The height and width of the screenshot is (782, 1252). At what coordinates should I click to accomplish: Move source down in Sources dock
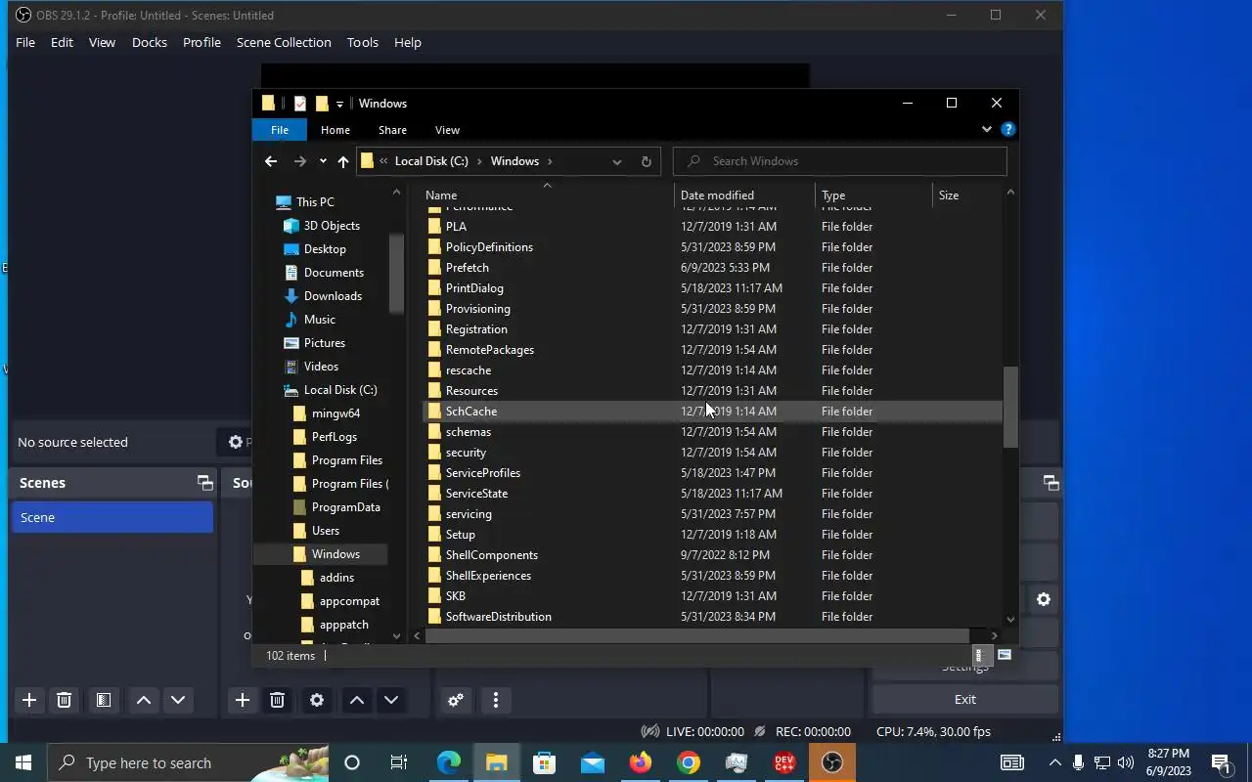pos(391,700)
